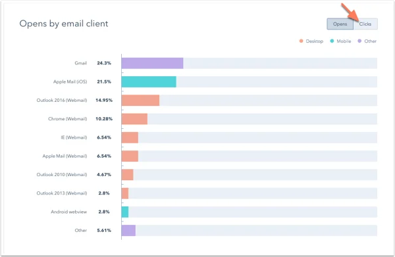The width and height of the screenshot is (395, 257).
Task: Click the "IE (Webmail)" label
Action: [x=74, y=137]
